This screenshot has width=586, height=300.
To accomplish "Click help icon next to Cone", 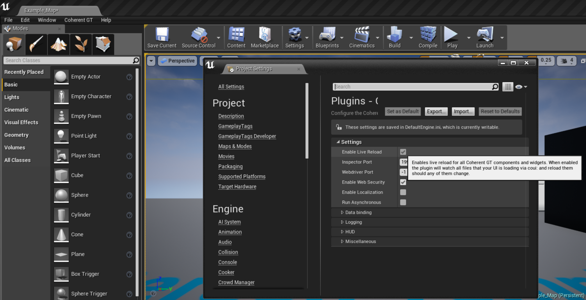I will [129, 235].
